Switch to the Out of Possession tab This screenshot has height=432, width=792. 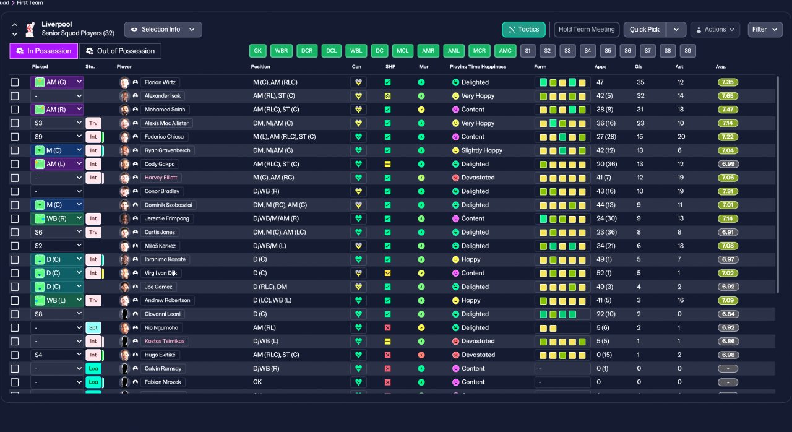(x=121, y=51)
